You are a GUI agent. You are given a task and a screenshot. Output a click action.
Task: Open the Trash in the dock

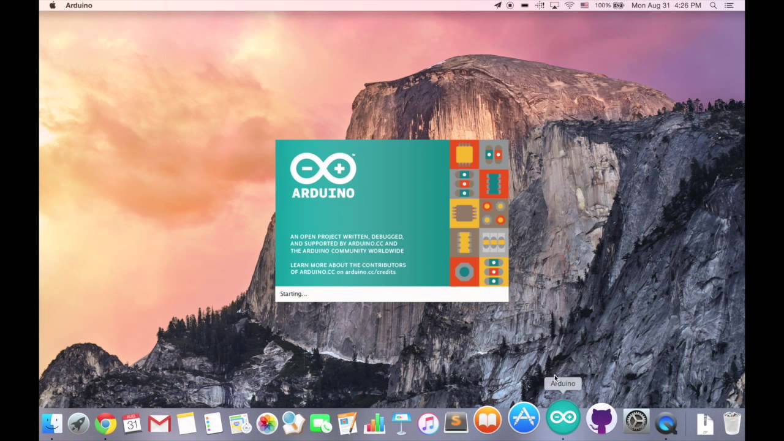coord(732,423)
